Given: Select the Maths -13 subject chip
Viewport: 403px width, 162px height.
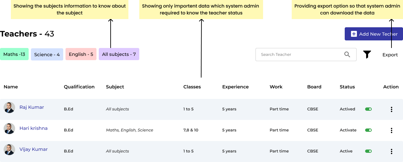Looking at the screenshot, I should [14, 54].
